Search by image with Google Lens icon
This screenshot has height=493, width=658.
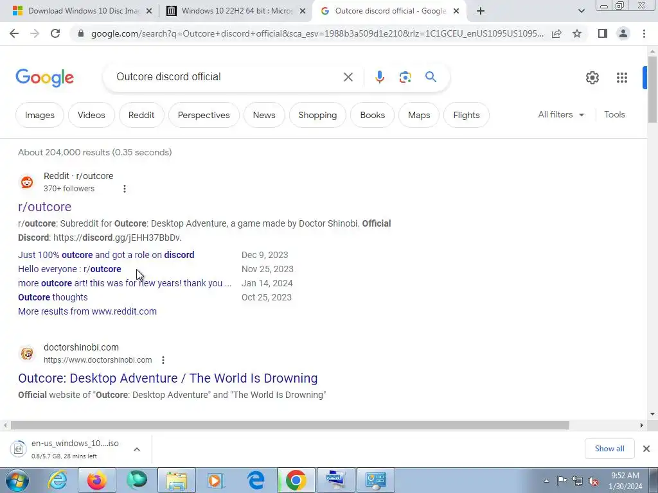405,77
